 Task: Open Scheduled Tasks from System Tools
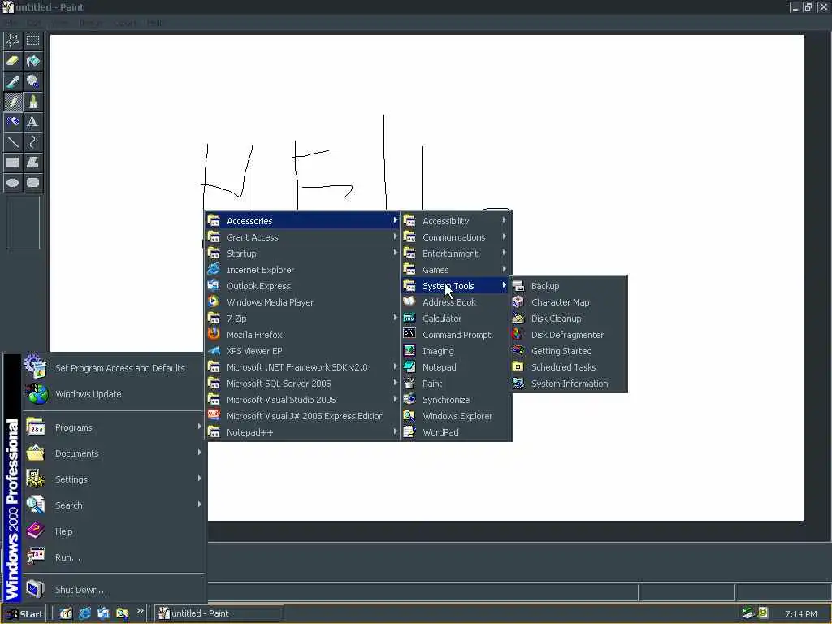568,367
